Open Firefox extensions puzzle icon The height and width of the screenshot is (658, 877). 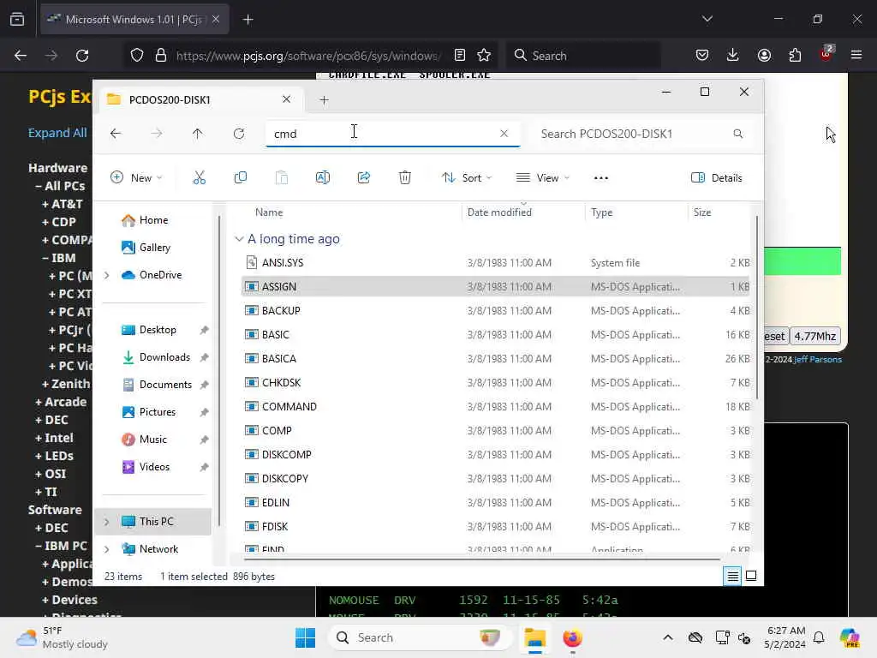(x=795, y=56)
